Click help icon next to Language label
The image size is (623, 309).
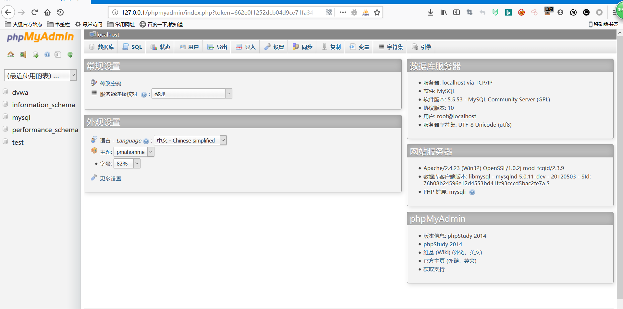pyautogui.click(x=146, y=141)
